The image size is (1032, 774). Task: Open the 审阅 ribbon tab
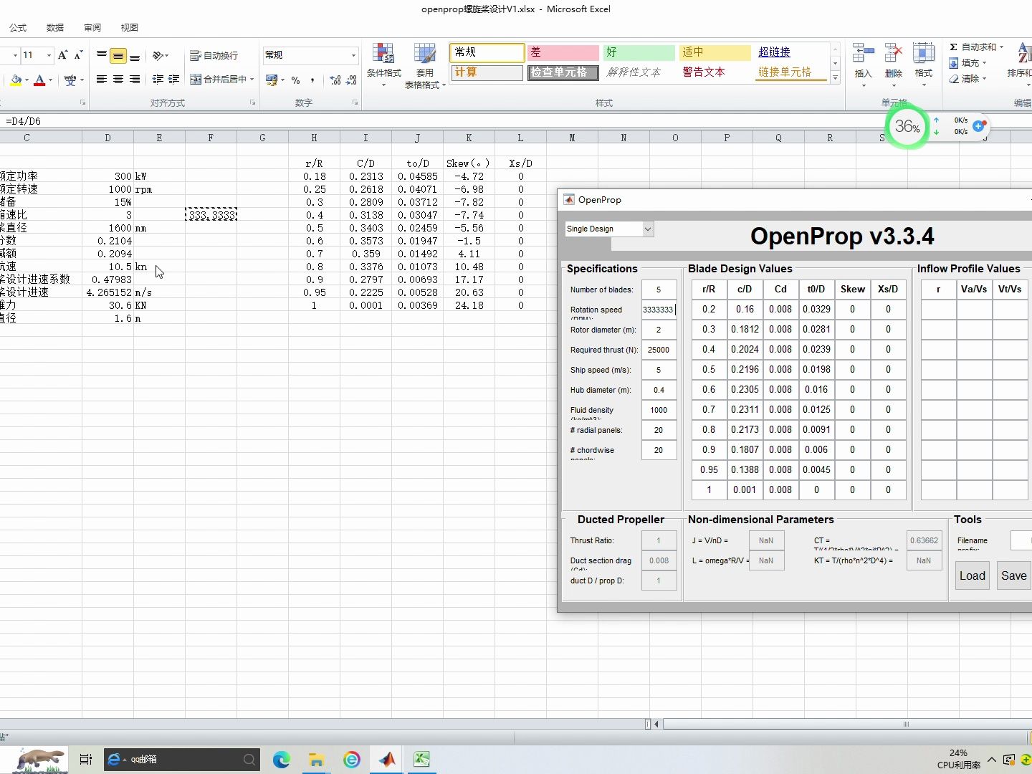click(x=92, y=27)
